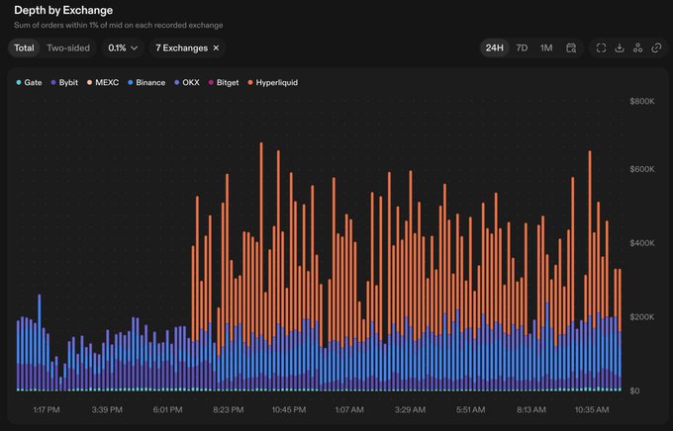This screenshot has height=431, width=673.
Task: Click the $0 axis label
Action: pyautogui.click(x=634, y=390)
